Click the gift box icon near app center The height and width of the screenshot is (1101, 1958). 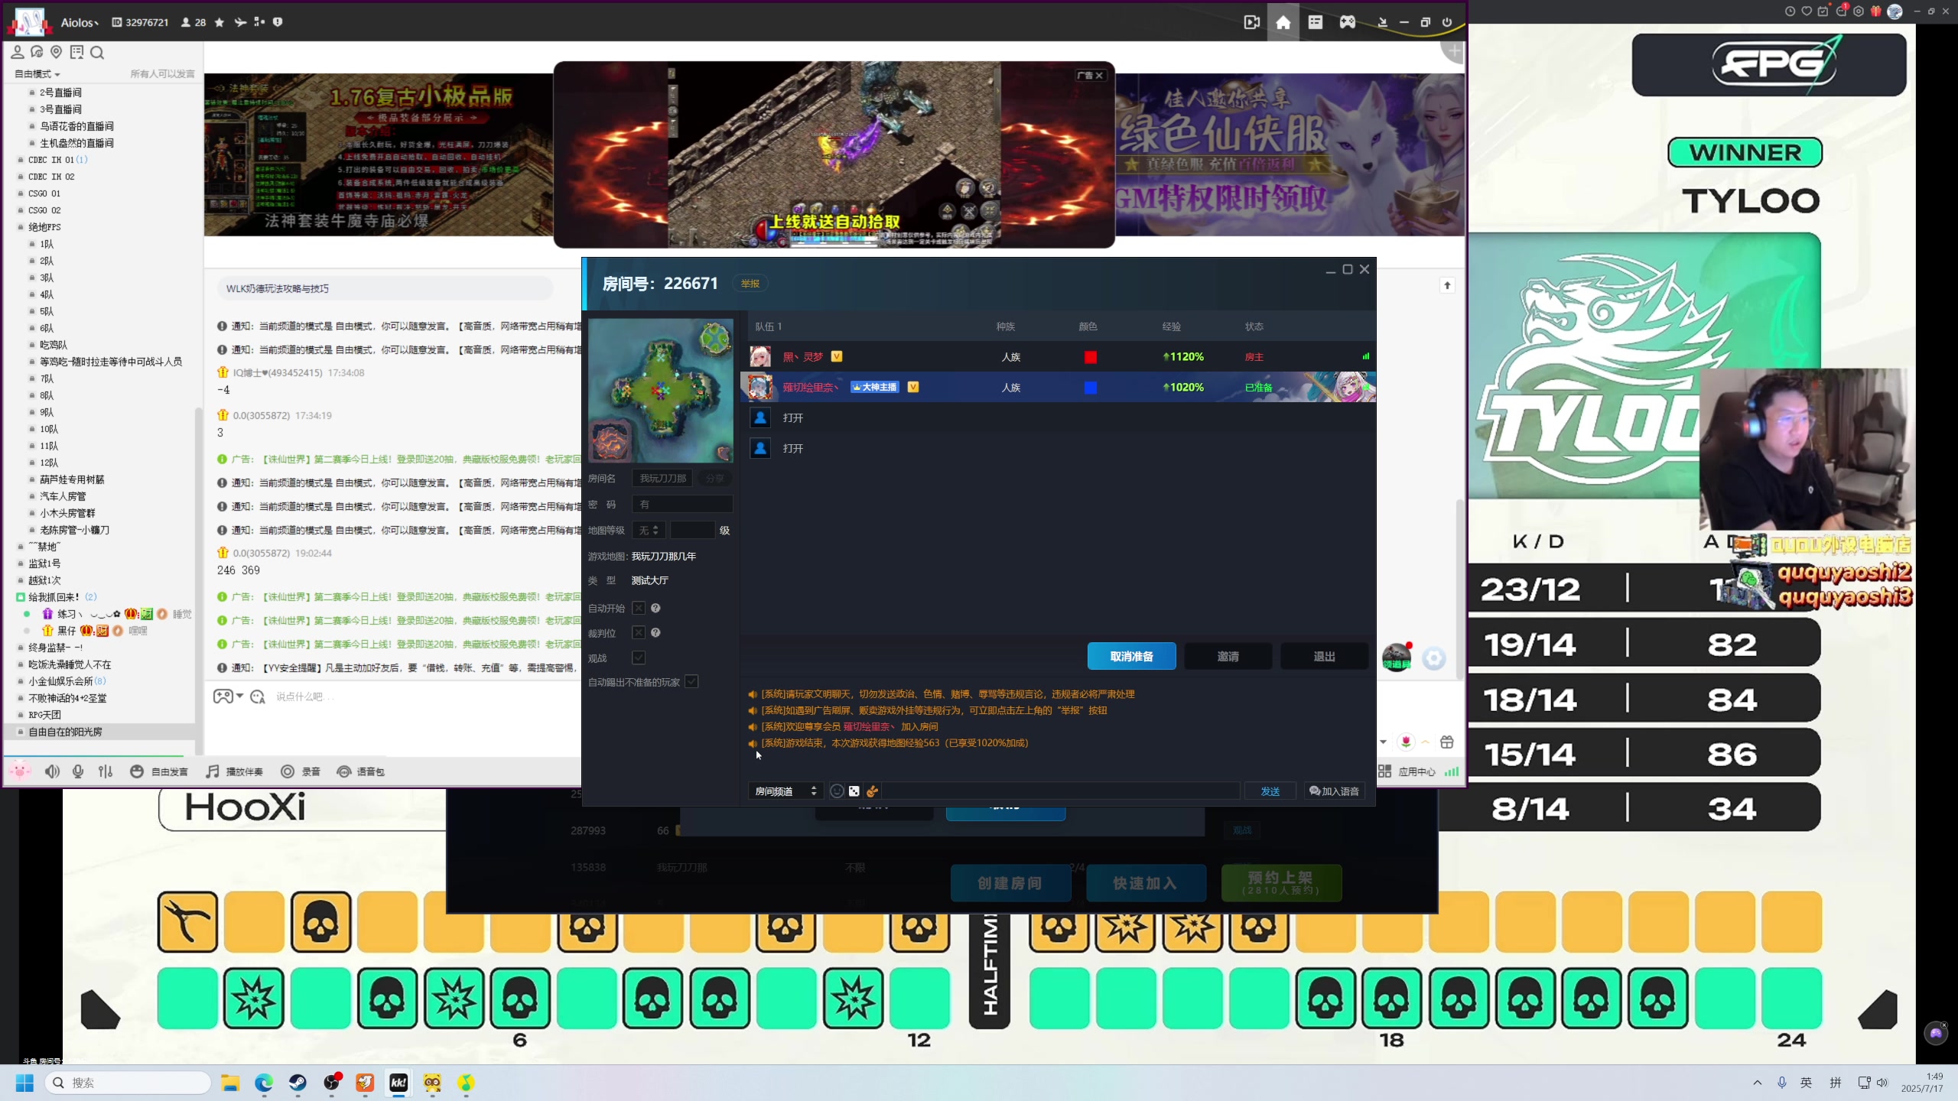point(1446,742)
